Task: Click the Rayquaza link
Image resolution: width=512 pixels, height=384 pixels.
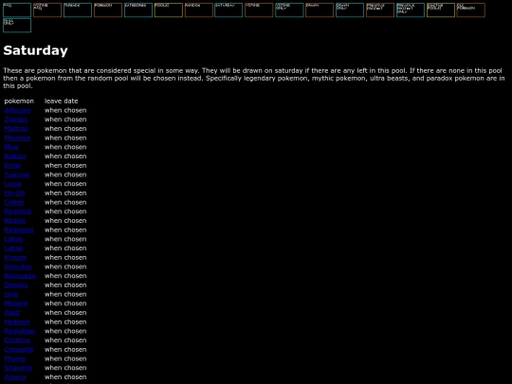Action: [x=20, y=276]
